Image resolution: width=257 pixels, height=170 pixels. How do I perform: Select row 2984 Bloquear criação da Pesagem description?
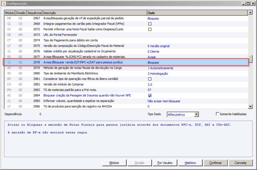click(x=87, y=96)
